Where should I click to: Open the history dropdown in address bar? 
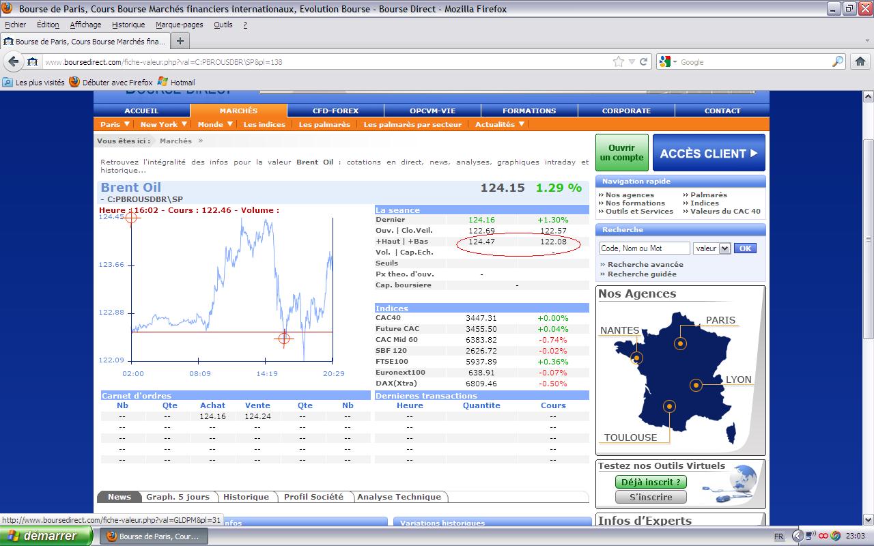click(632, 61)
